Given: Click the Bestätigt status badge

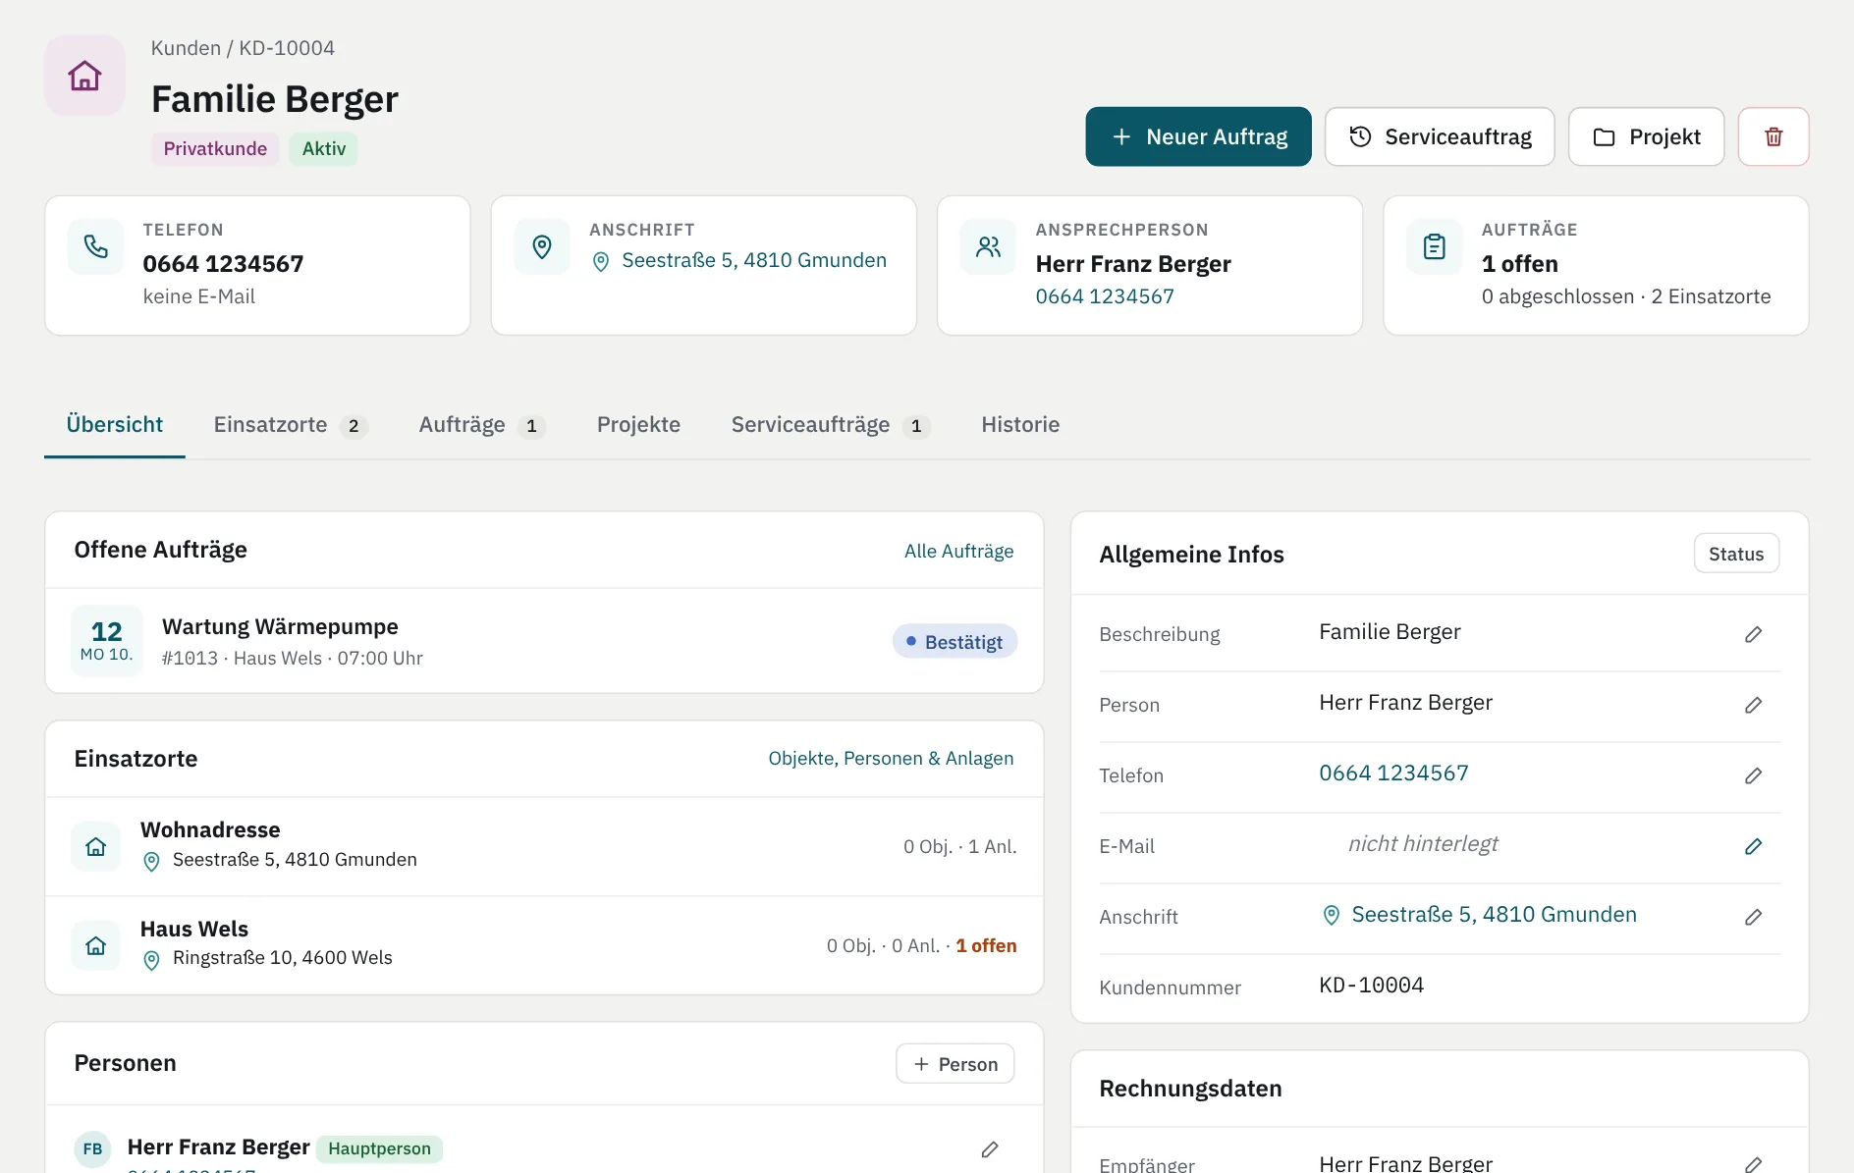Looking at the screenshot, I should (x=954, y=642).
